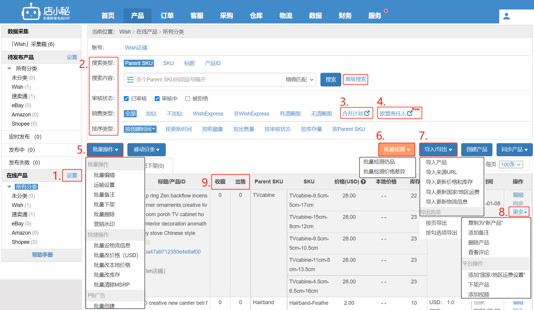This screenshot has height=310, width=534.
Task: Expand the 同步产品 dropdown button
Action: (x=514, y=150)
